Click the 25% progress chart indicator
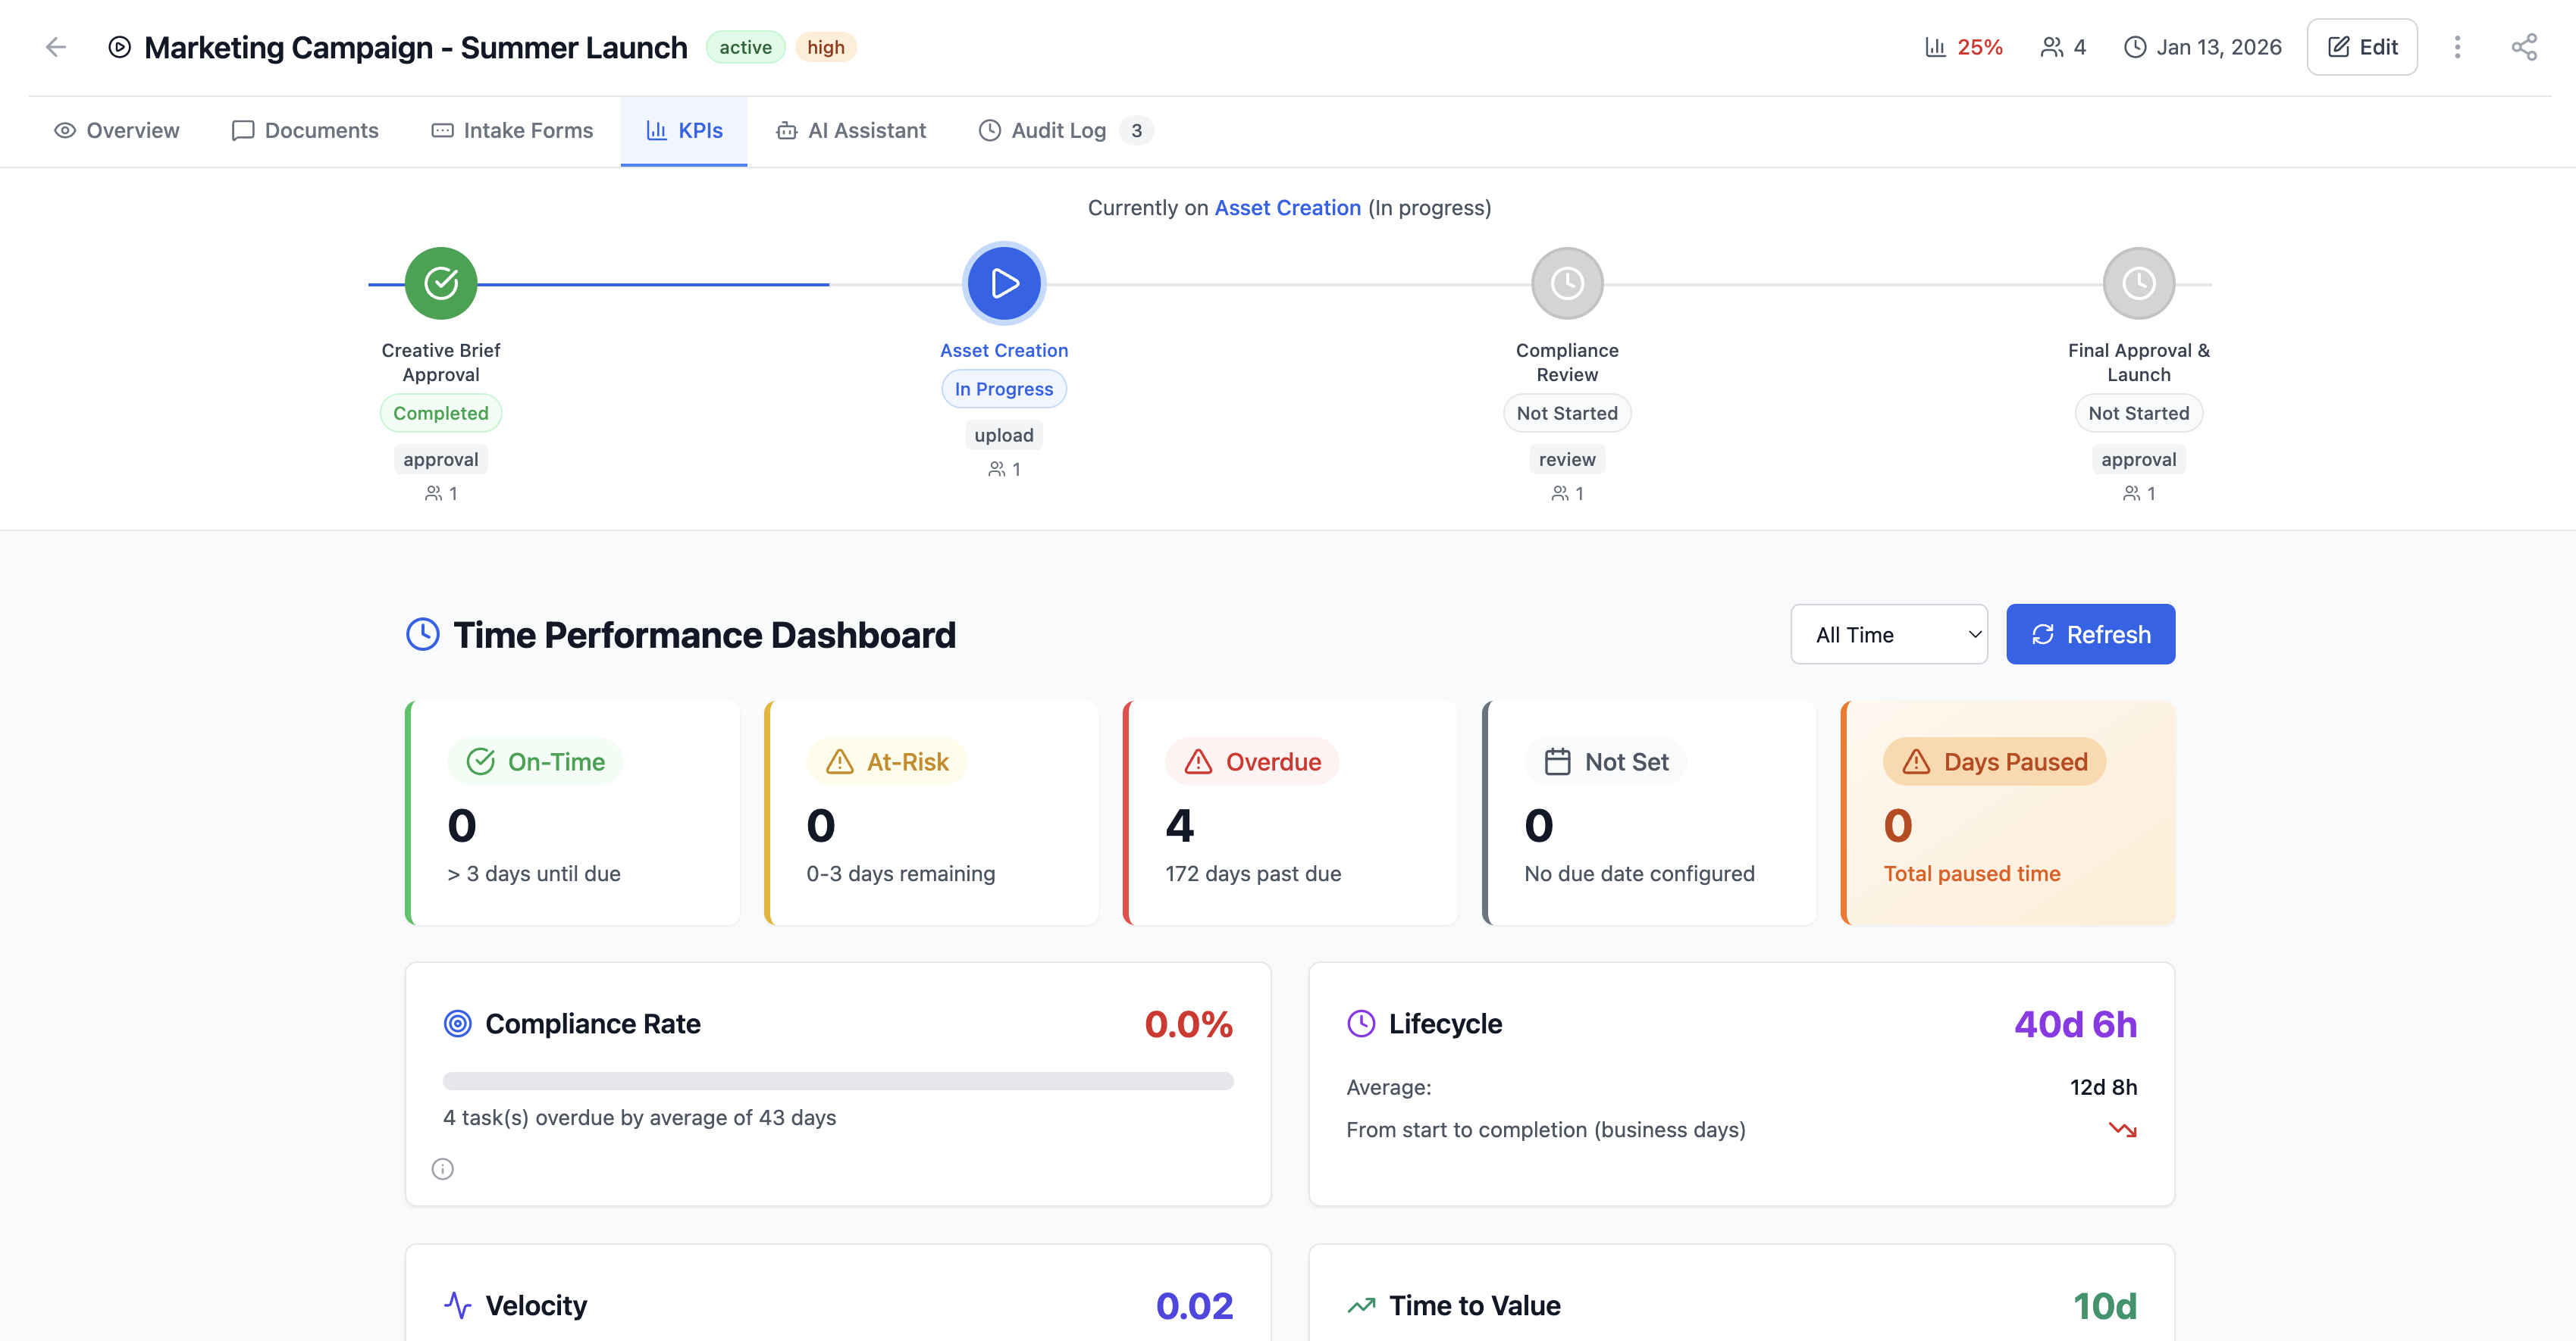The image size is (2576, 1341). [x=1964, y=47]
